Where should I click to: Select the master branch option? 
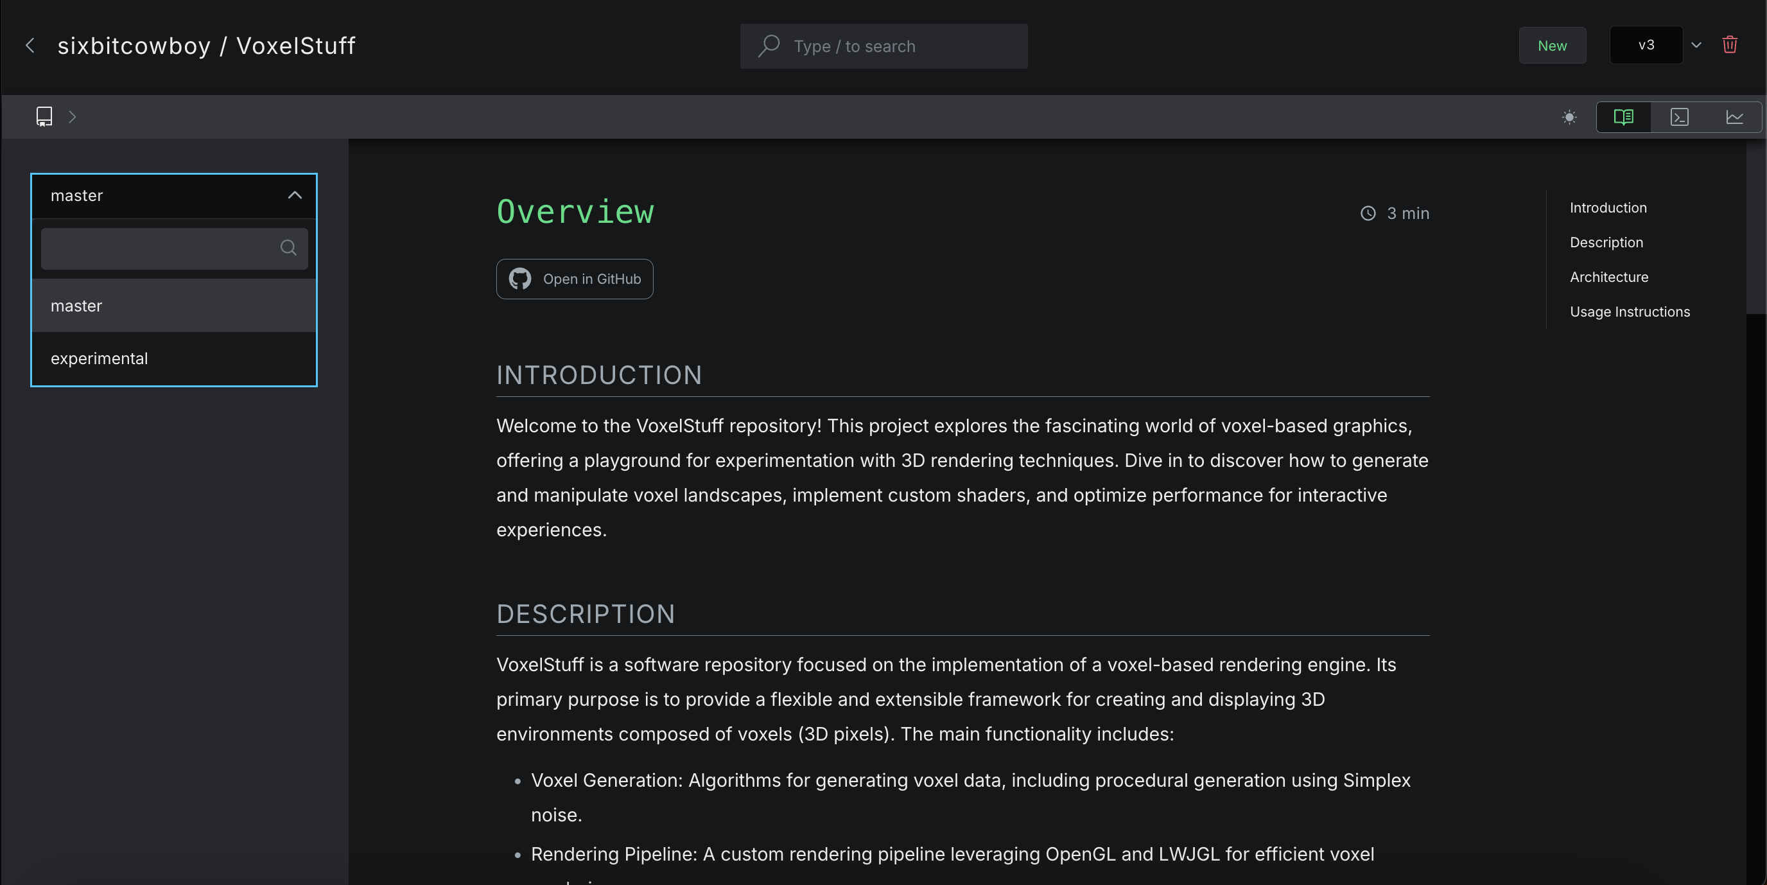pyautogui.click(x=173, y=305)
